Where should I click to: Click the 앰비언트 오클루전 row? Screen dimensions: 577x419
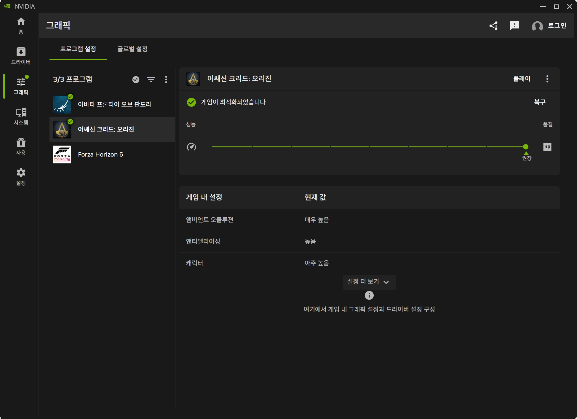369,220
